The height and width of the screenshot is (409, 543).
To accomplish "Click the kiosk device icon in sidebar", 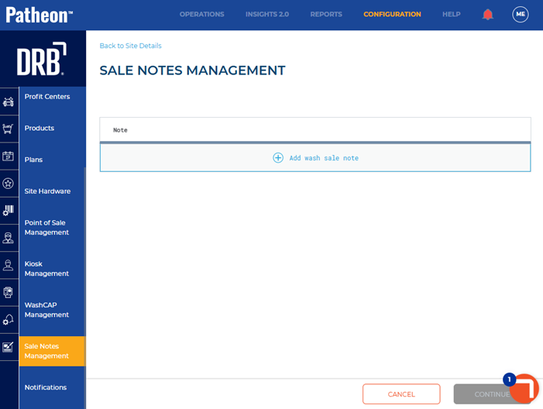I will 9,292.
